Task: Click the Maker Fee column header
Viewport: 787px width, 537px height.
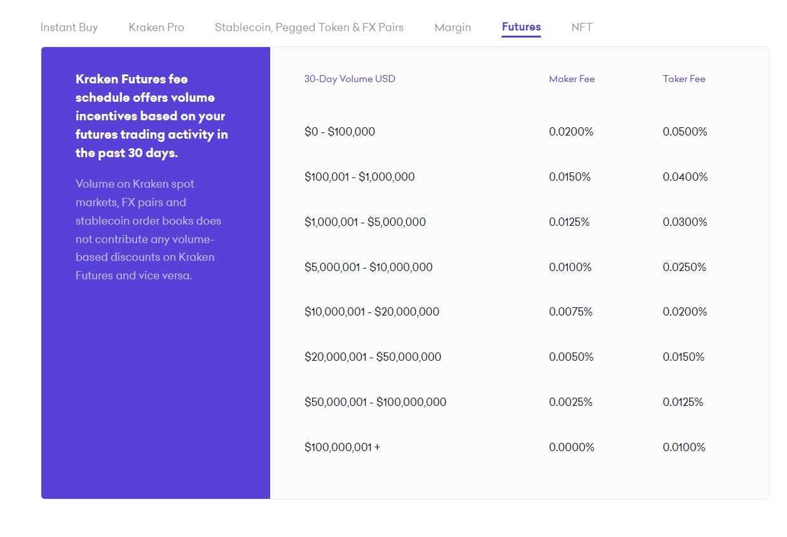Action: (571, 79)
